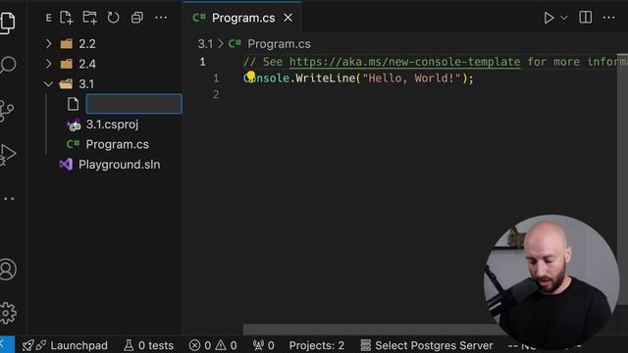Close the Program.cs tab
This screenshot has height=353, width=628.
(288, 18)
